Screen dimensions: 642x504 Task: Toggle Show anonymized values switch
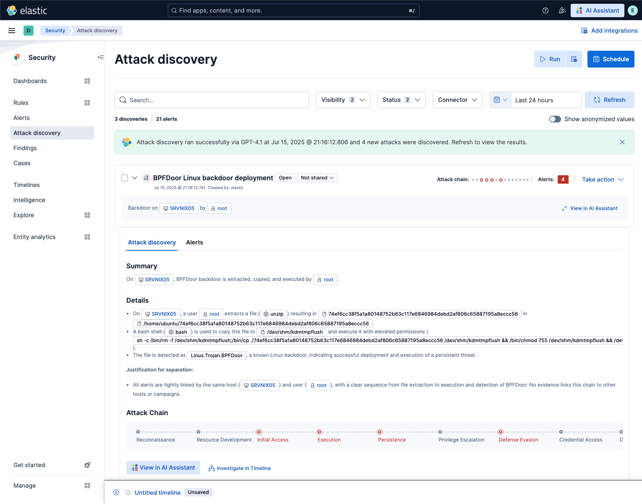(x=555, y=119)
